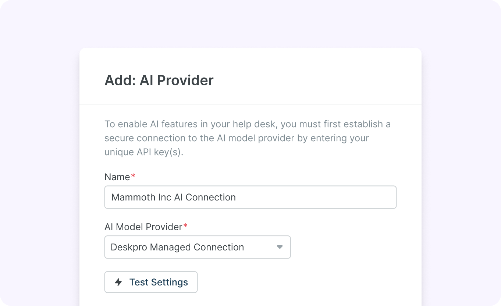Click the Add: AI Provider heading
This screenshot has width=501, height=306.
pyautogui.click(x=159, y=80)
